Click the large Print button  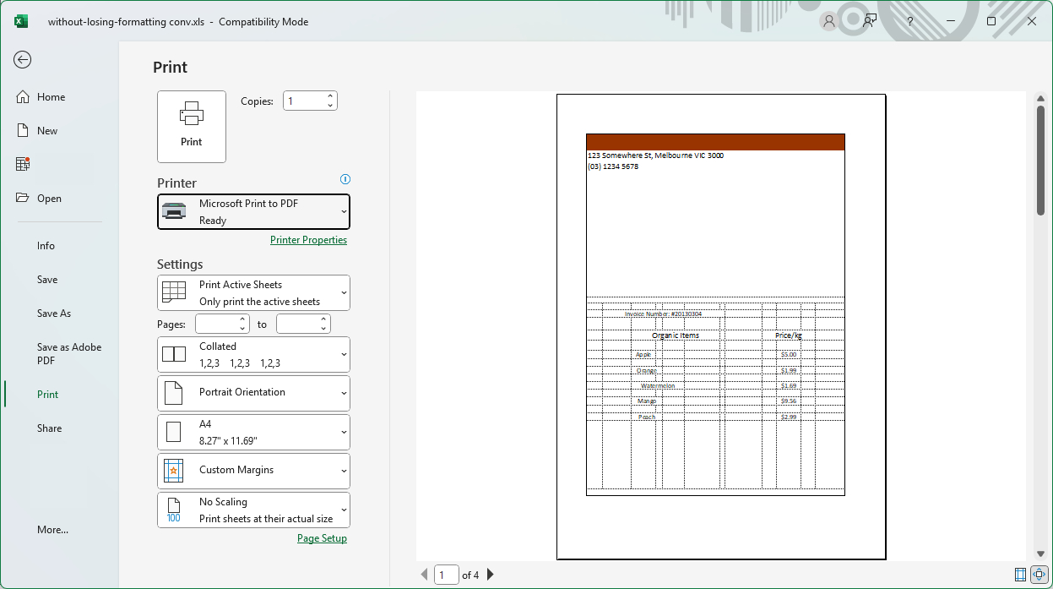click(192, 126)
